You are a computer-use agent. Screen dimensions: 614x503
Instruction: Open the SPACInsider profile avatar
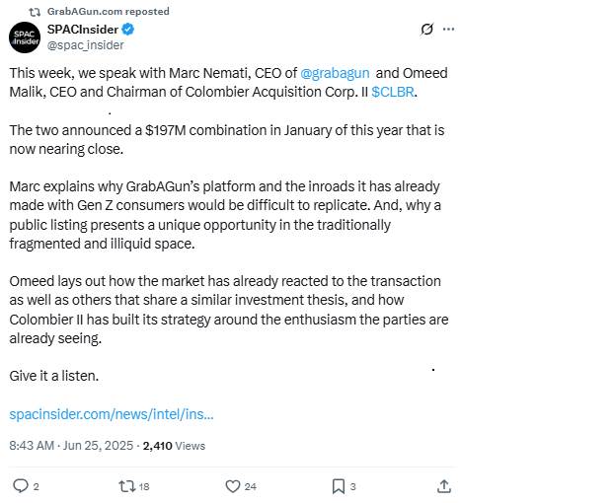(25, 37)
